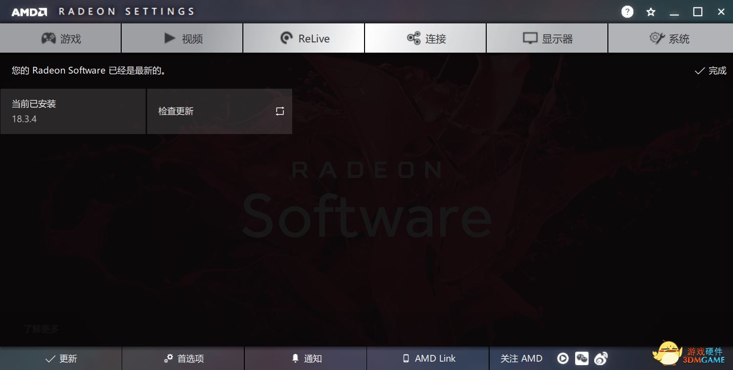Screen dimensions: 733x370
Task: Switch to the 视频 (Video) tab
Action: click(182, 39)
